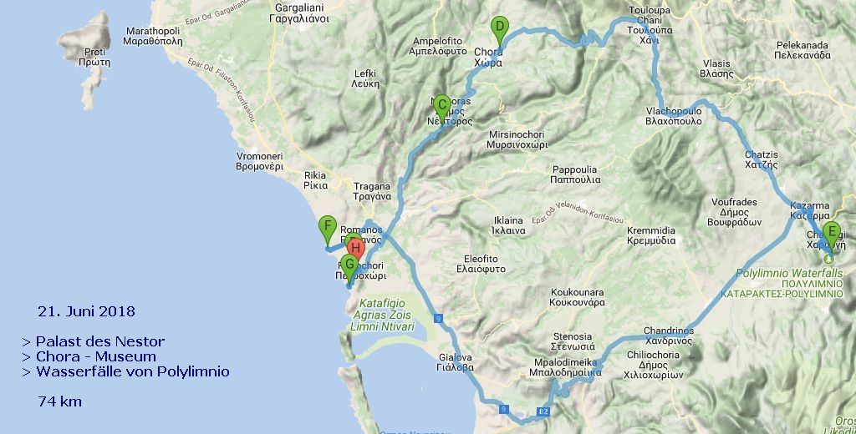Click the Proti island label

pyautogui.click(x=94, y=58)
